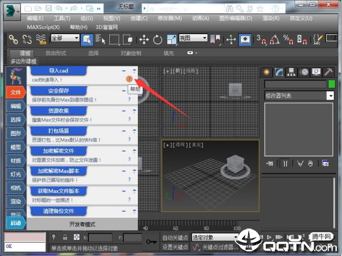This screenshot has height=256, width=342.
Task: Switch to the 自由形式 ribbon tab
Action: tap(56, 53)
